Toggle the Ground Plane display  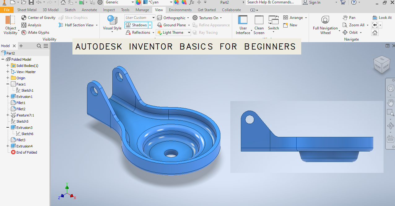click(171, 25)
